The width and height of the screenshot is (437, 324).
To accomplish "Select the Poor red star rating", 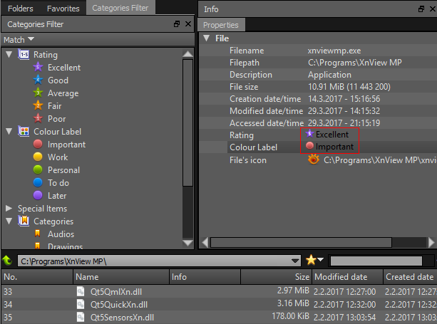I will click(38, 119).
